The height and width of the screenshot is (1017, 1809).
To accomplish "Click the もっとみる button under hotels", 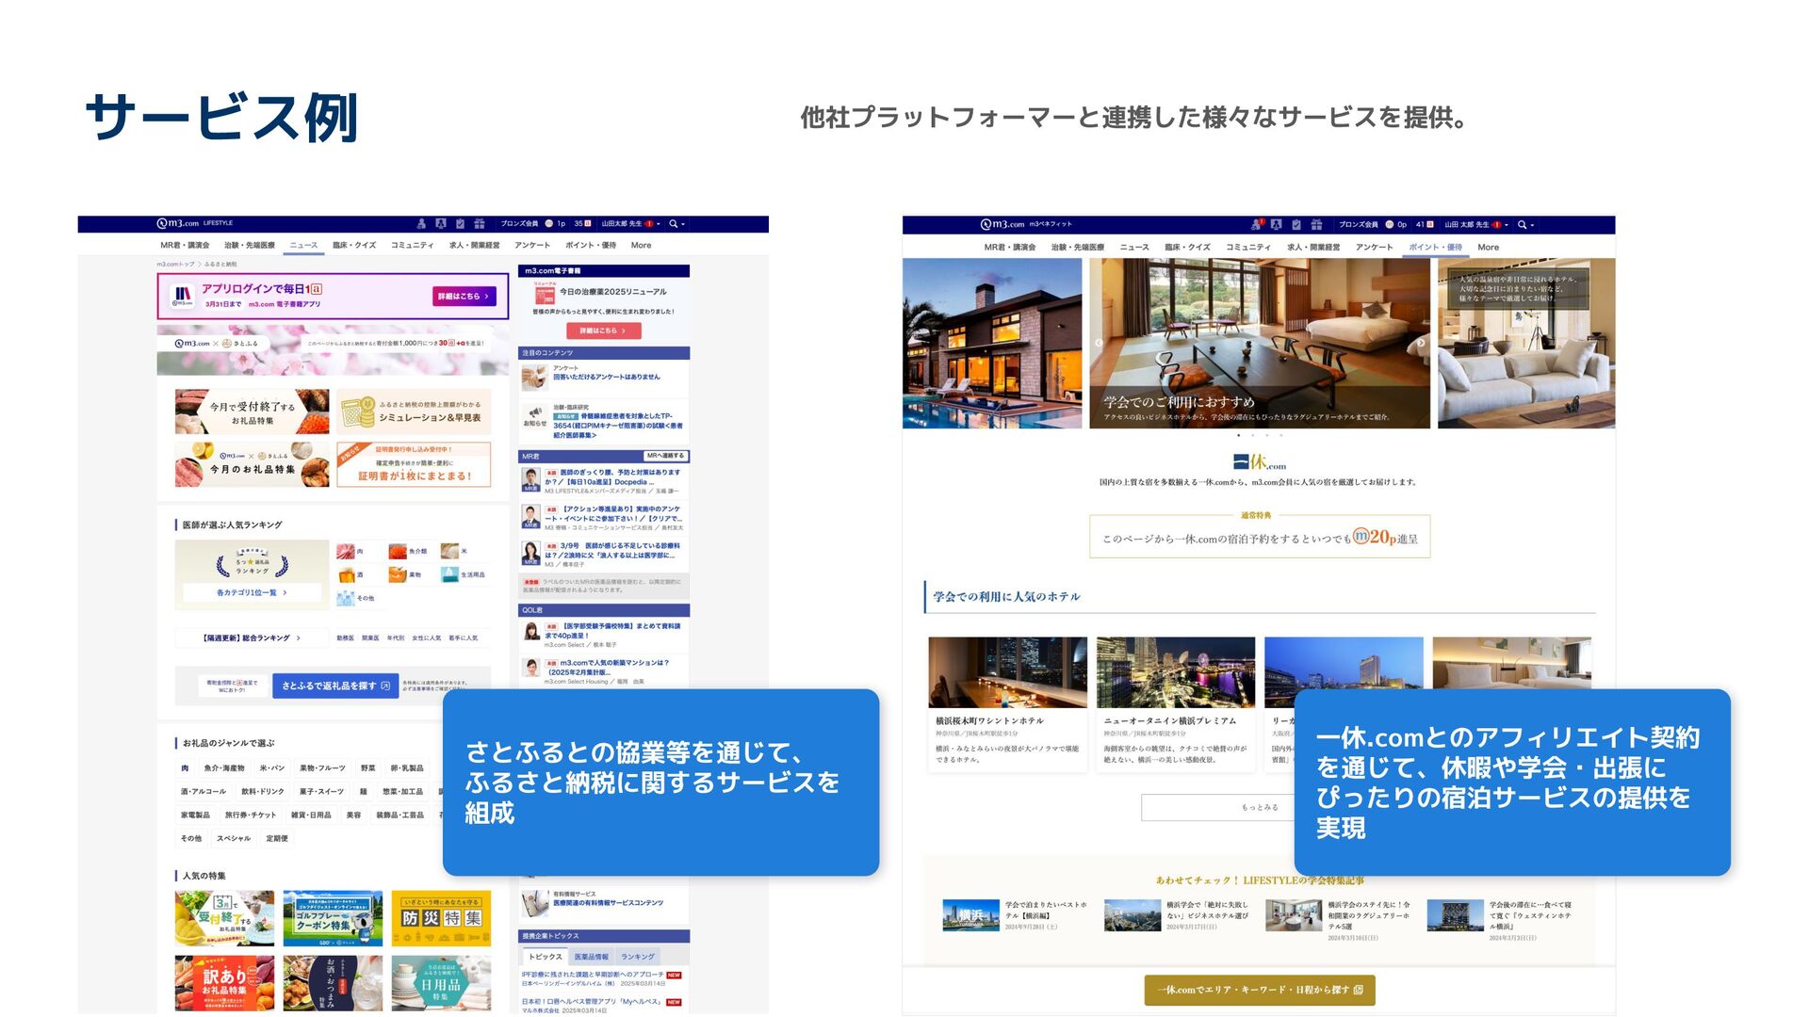I will pos(1259,807).
